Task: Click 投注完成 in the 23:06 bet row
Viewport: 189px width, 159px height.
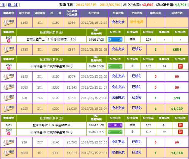Action: (118, 97)
